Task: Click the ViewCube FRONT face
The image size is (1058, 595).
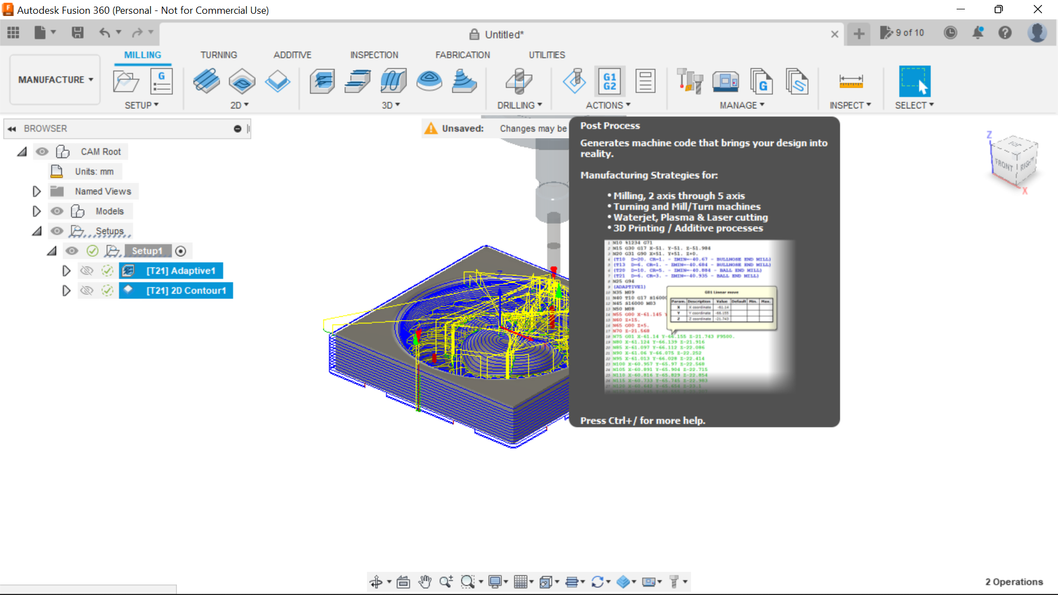Action: click(1003, 165)
